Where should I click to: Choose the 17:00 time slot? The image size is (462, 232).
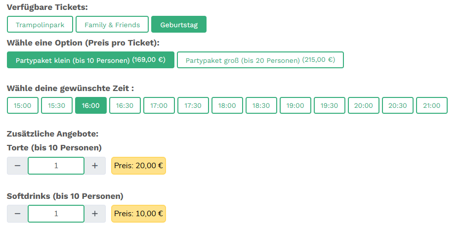(x=159, y=105)
